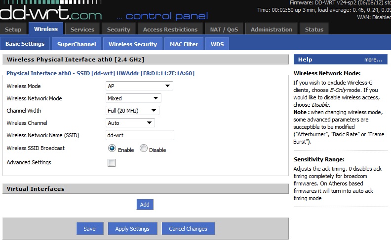391x242 pixels.
Task: Open the SuperChannel sub-tab
Action: tap(77, 44)
